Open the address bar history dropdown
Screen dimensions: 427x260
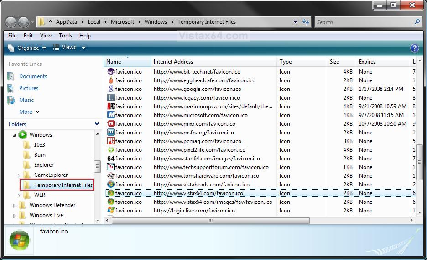pyautogui.click(x=295, y=22)
